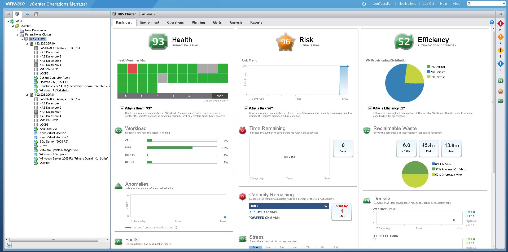The width and height of the screenshot is (508, 252).
Task: Click the Risk 96 badge in right sidebar
Action: click(x=500, y=91)
